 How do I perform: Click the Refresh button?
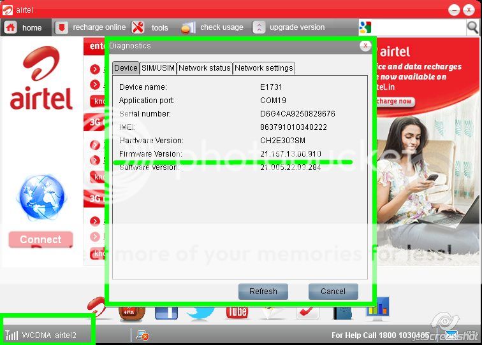263,292
